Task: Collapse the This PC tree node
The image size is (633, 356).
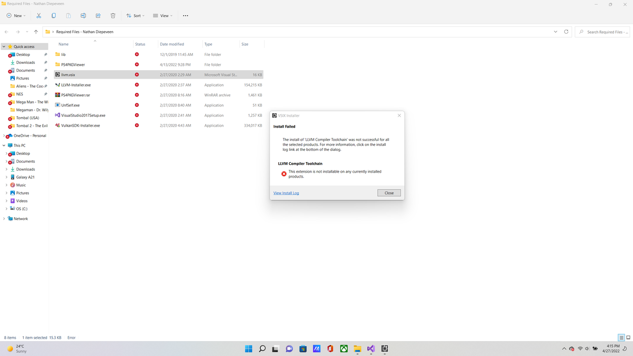Action: pyautogui.click(x=4, y=145)
